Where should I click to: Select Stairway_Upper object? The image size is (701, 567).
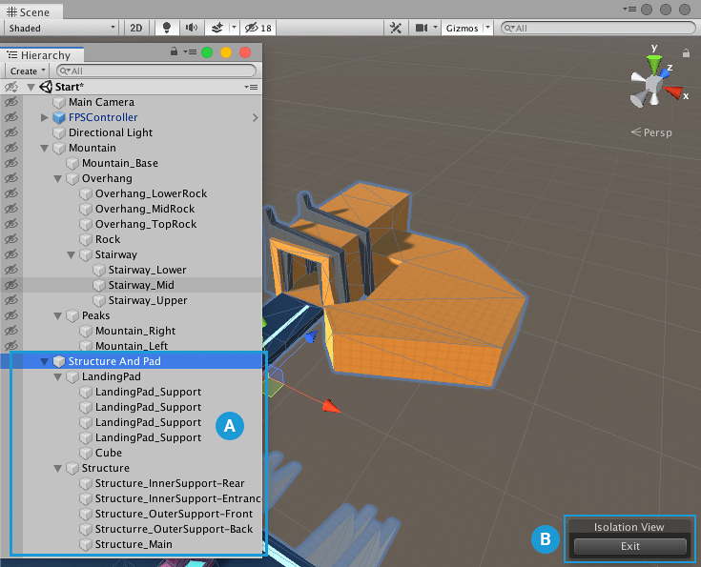pyautogui.click(x=148, y=300)
